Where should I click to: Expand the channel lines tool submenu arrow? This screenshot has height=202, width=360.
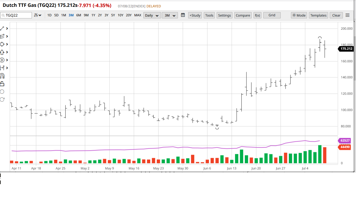(7, 36)
